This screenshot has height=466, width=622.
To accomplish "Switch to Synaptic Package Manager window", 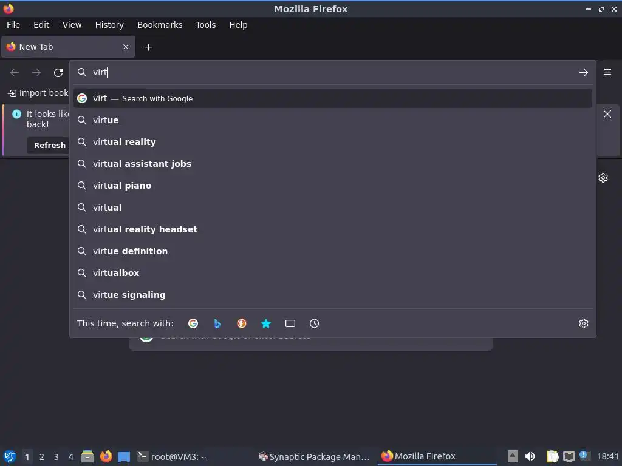I will 314,456.
